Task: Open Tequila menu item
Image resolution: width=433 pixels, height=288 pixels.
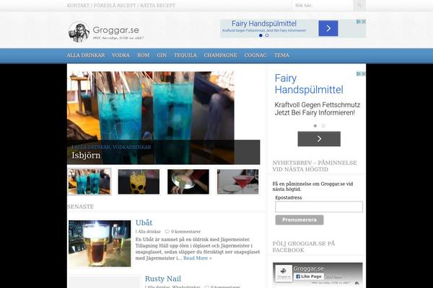Action: coord(185,55)
